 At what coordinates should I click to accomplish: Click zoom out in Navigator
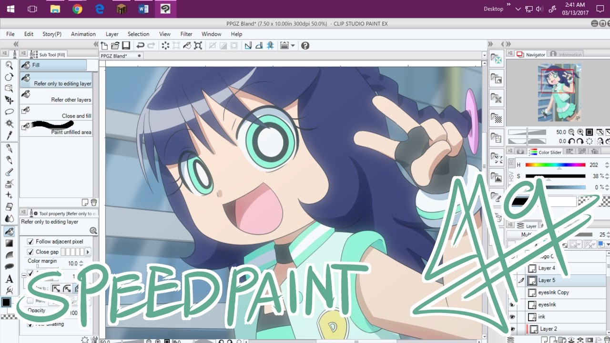click(x=571, y=132)
